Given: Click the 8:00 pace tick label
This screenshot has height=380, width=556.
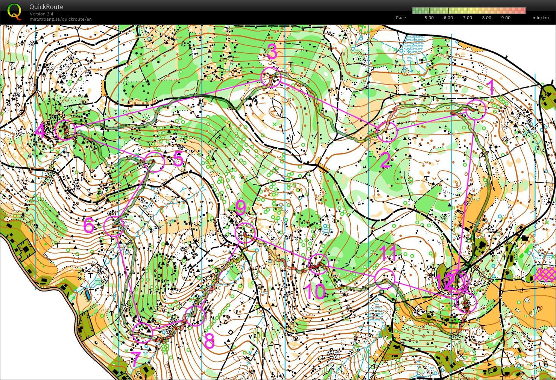Looking at the screenshot, I should click(486, 18).
